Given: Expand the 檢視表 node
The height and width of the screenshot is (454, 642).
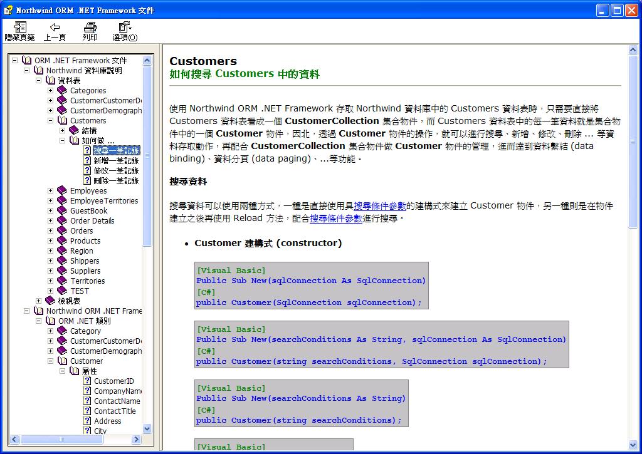Looking at the screenshot, I should click(38, 301).
